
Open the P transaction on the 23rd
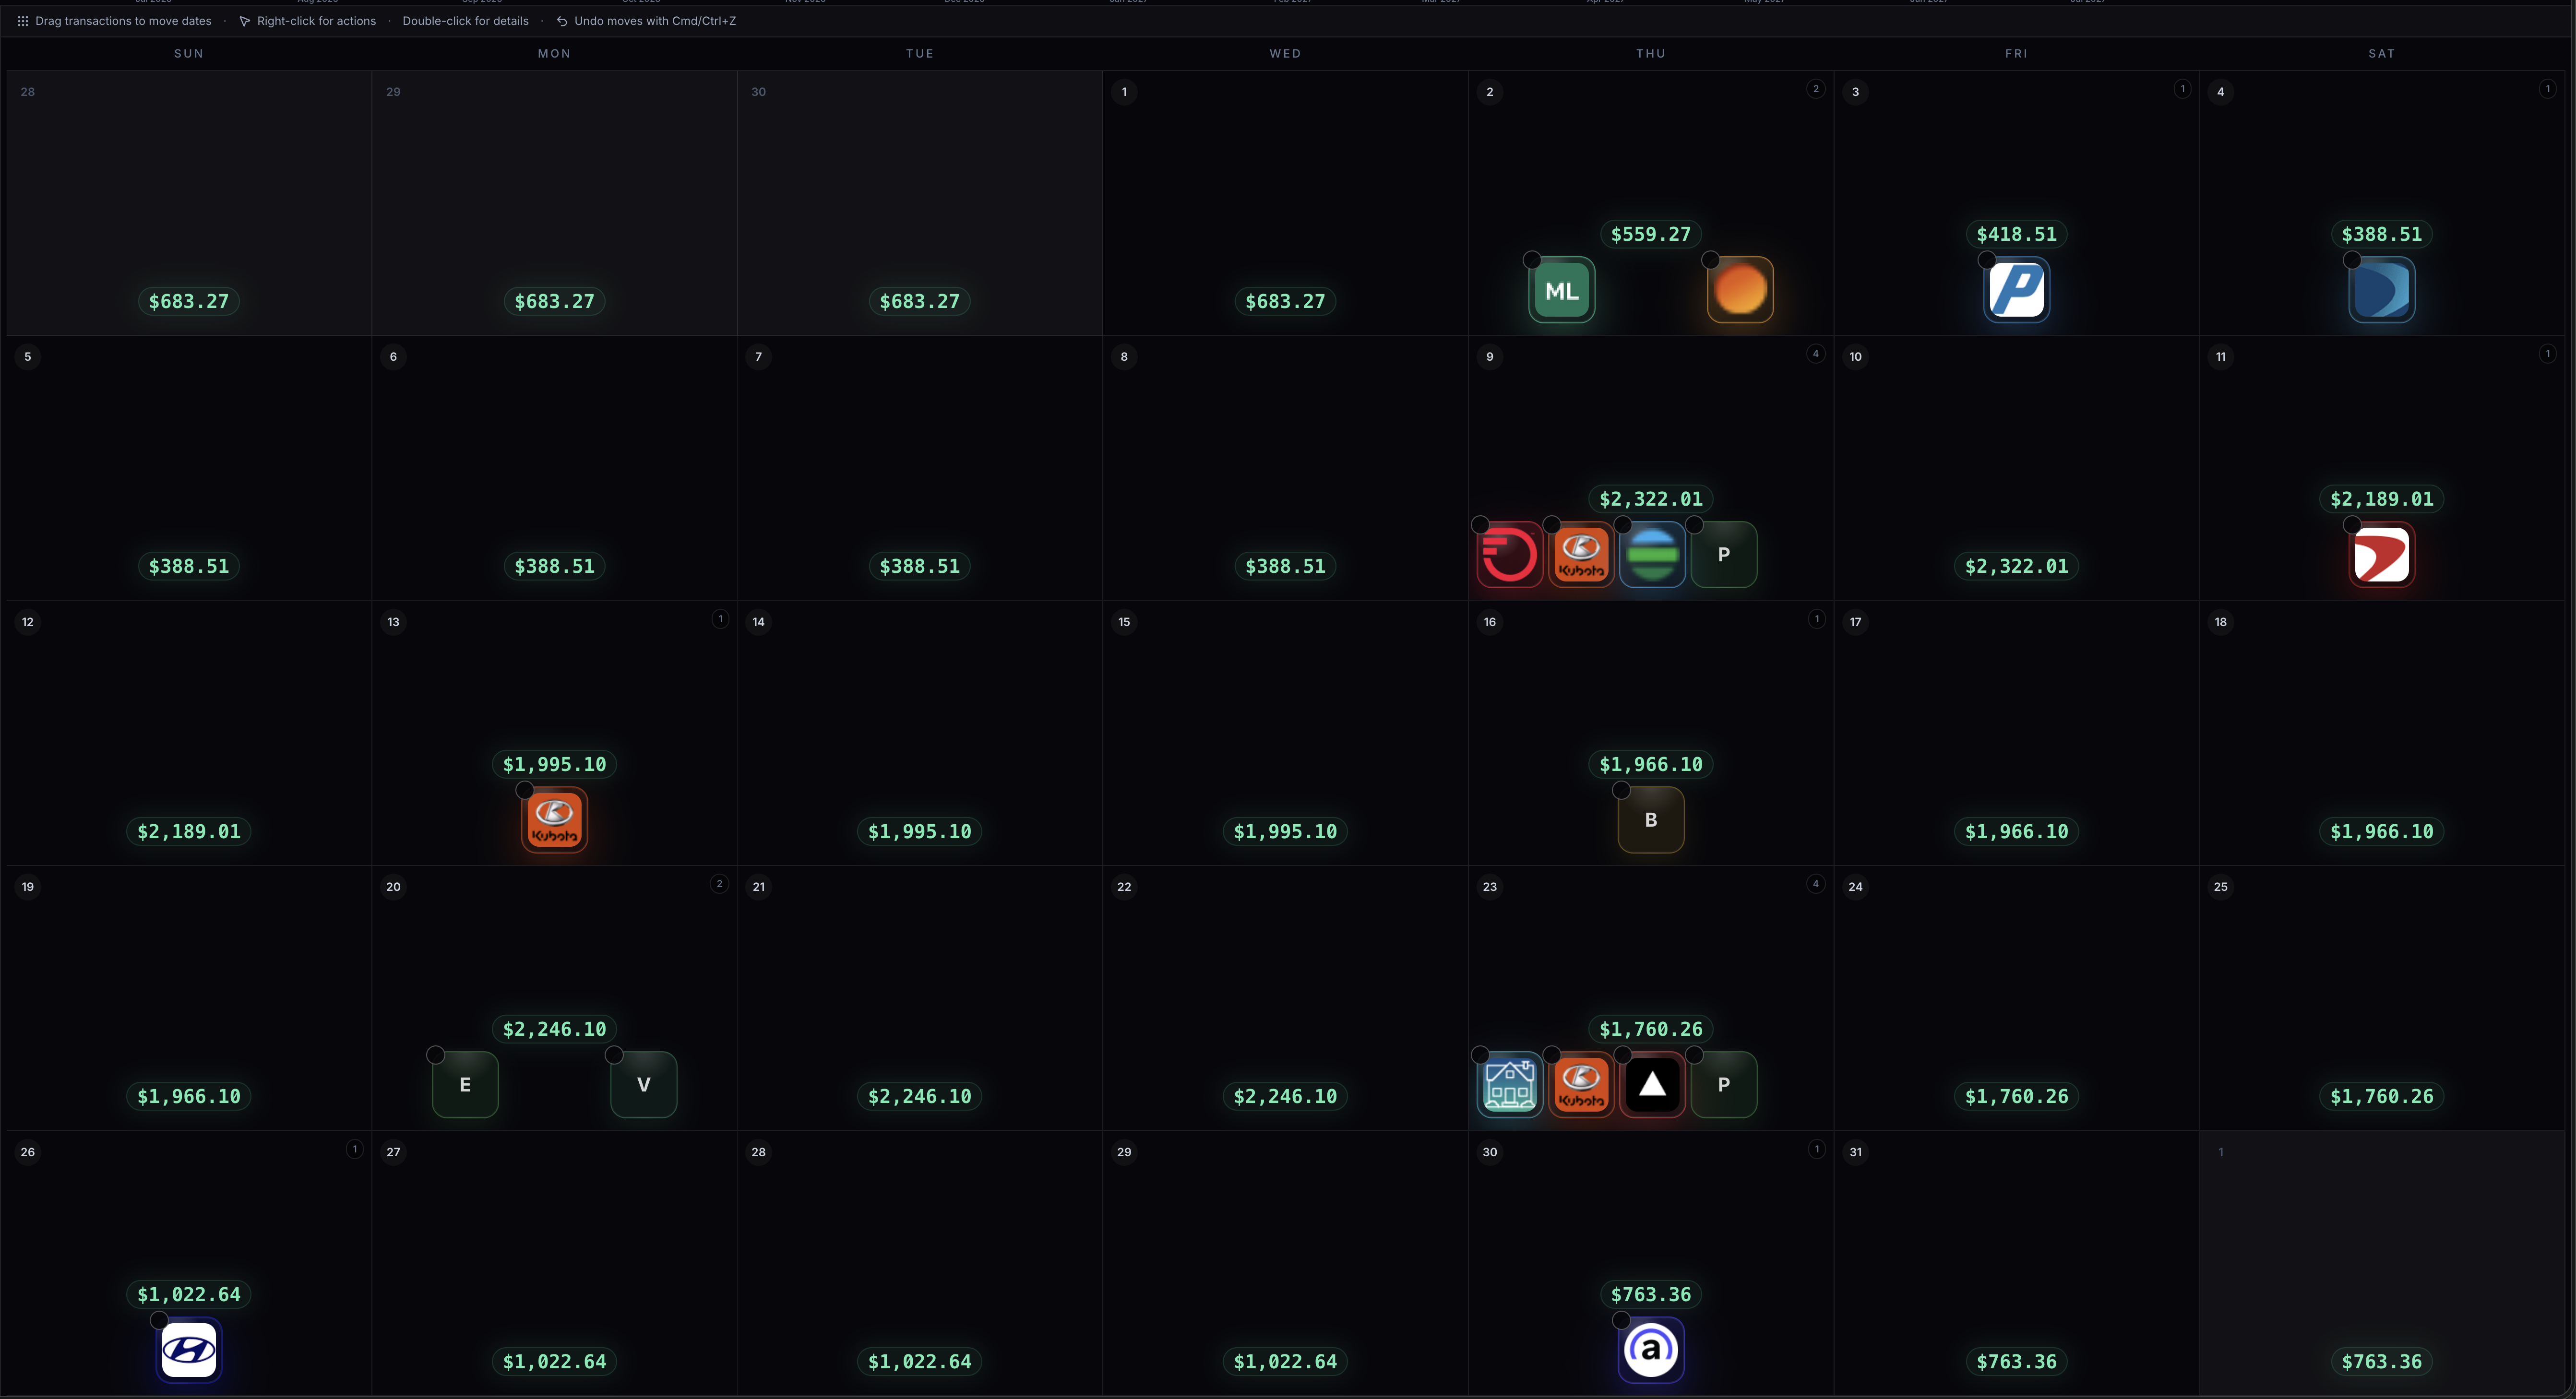[x=1724, y=1085]
